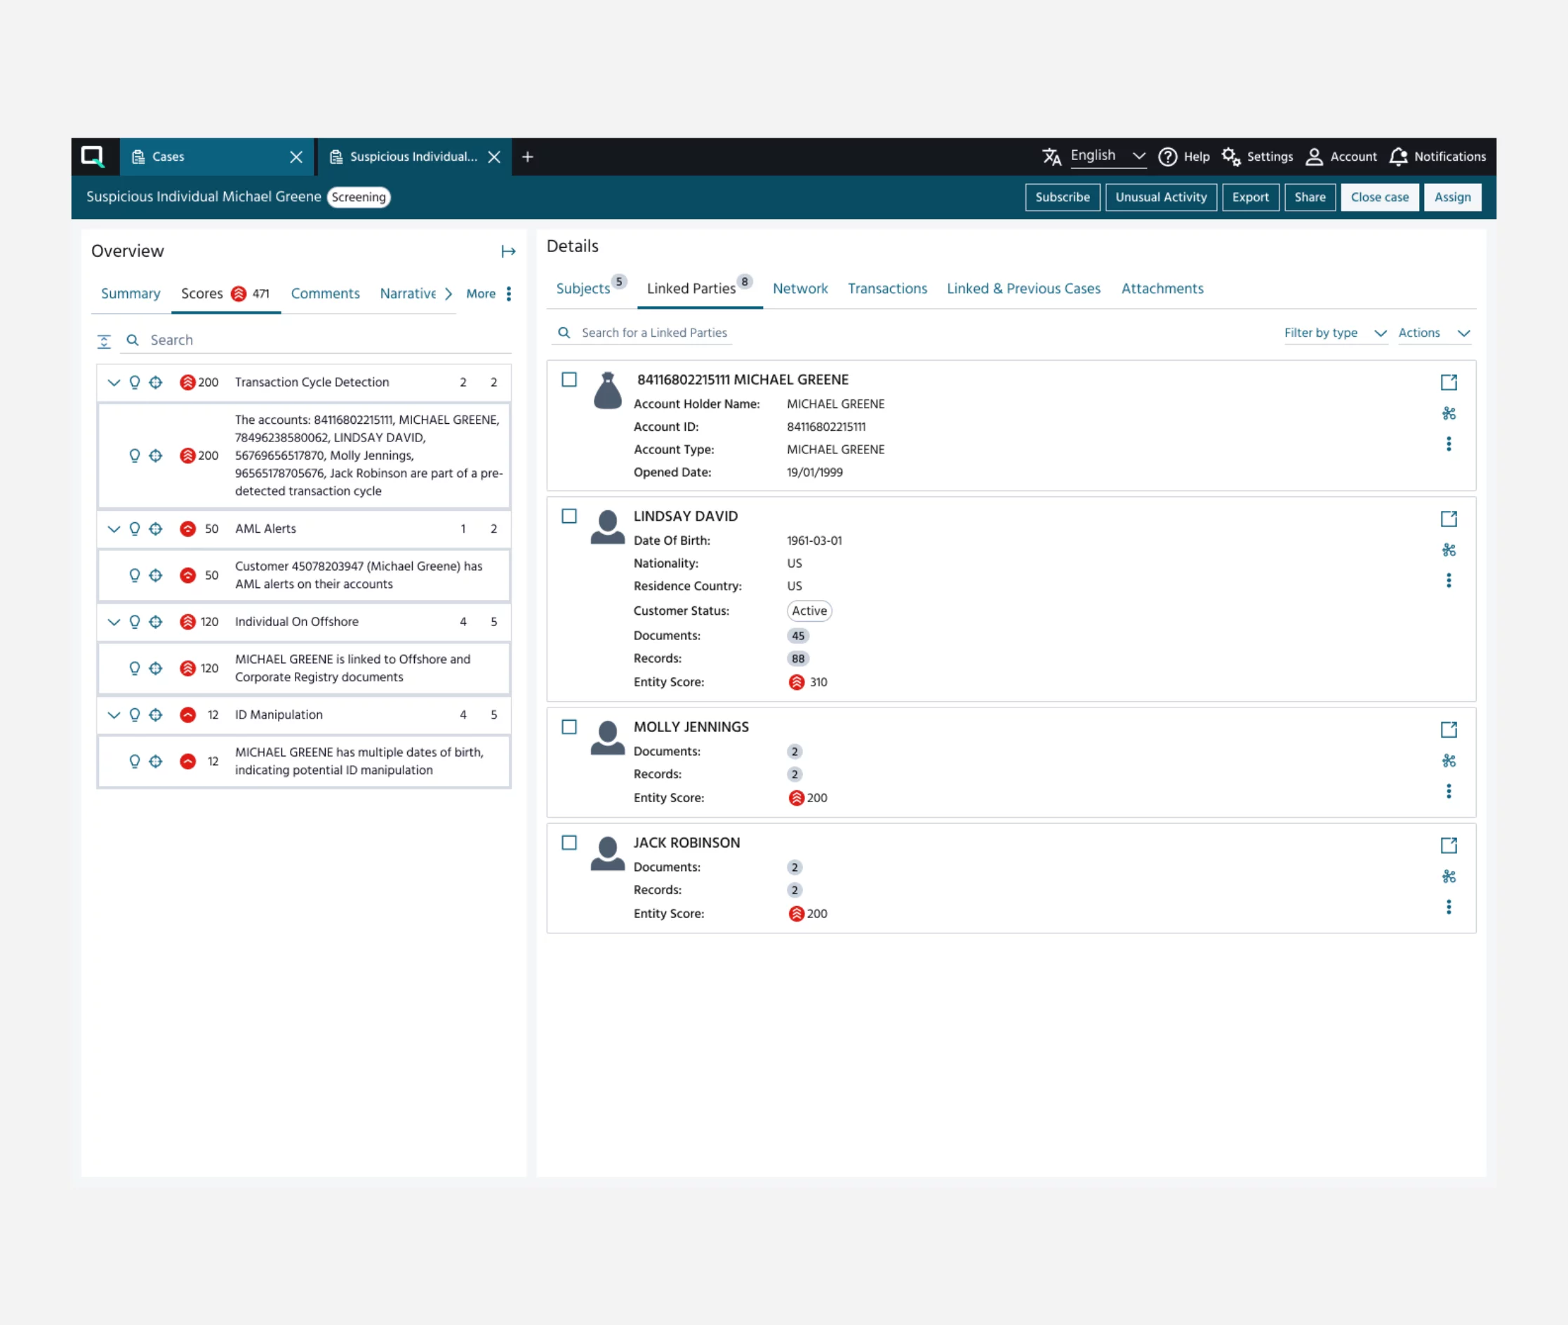Open more options for Jack Robinson
Screen dimensions: 1568x1325
(x=1448, y=907)
